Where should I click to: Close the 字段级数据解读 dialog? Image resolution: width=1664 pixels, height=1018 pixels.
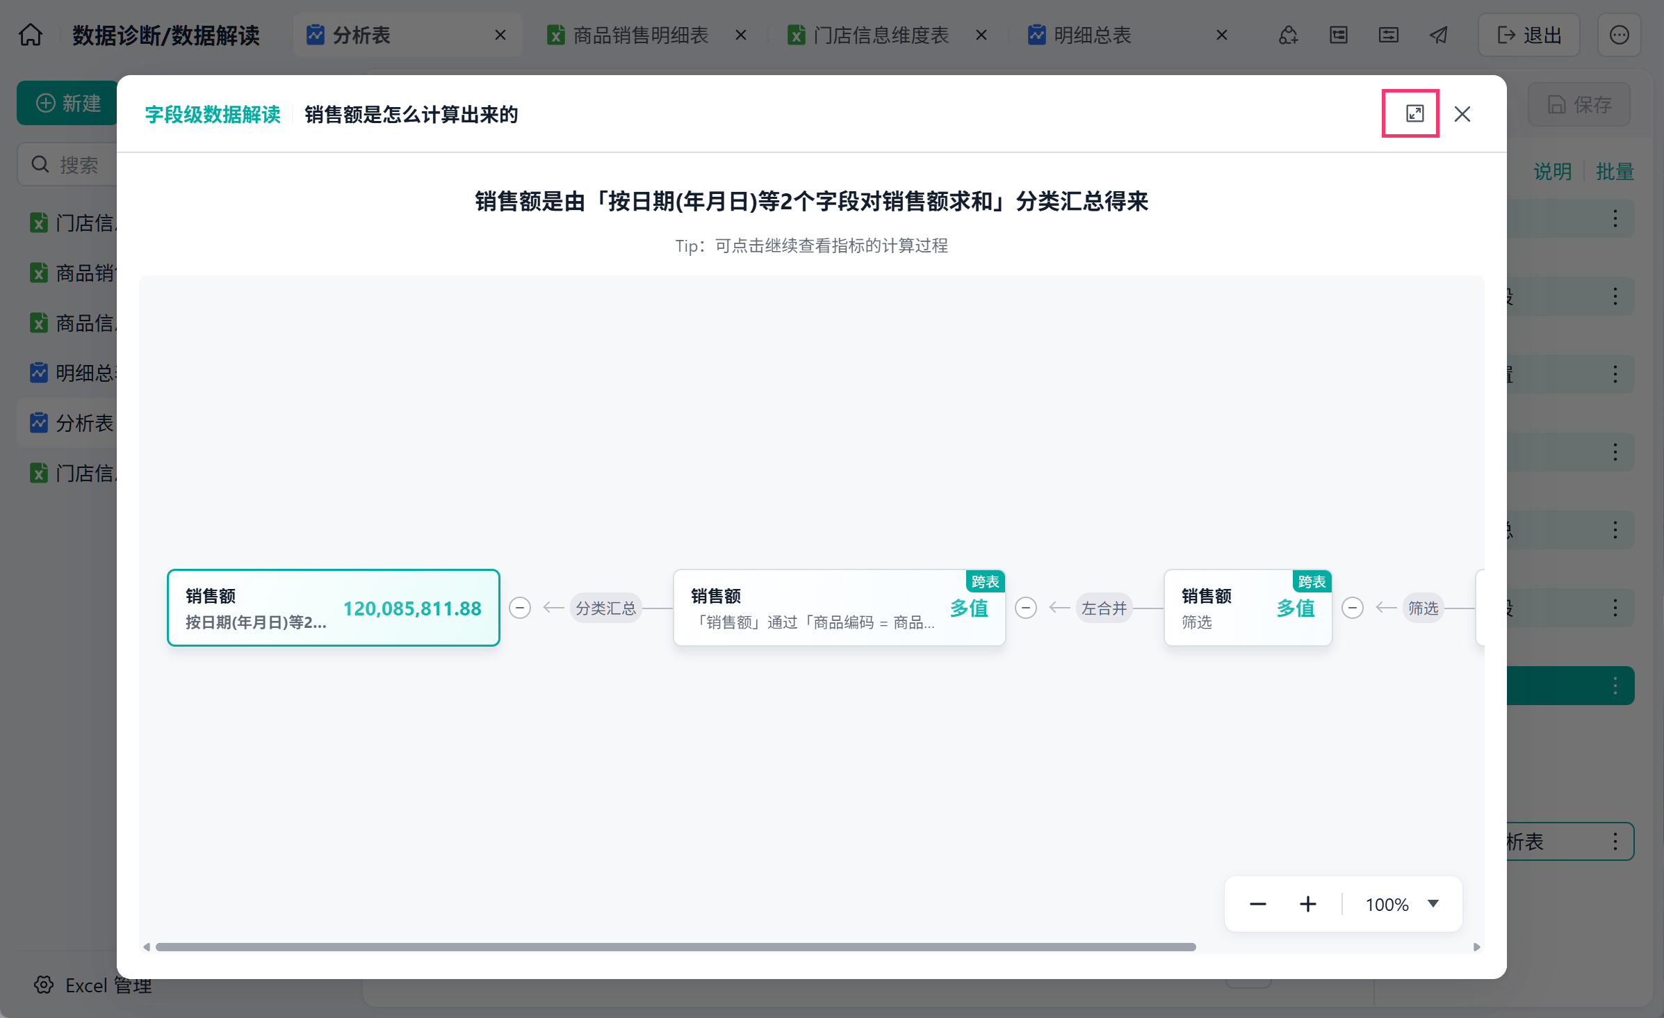coord(1462,113)
